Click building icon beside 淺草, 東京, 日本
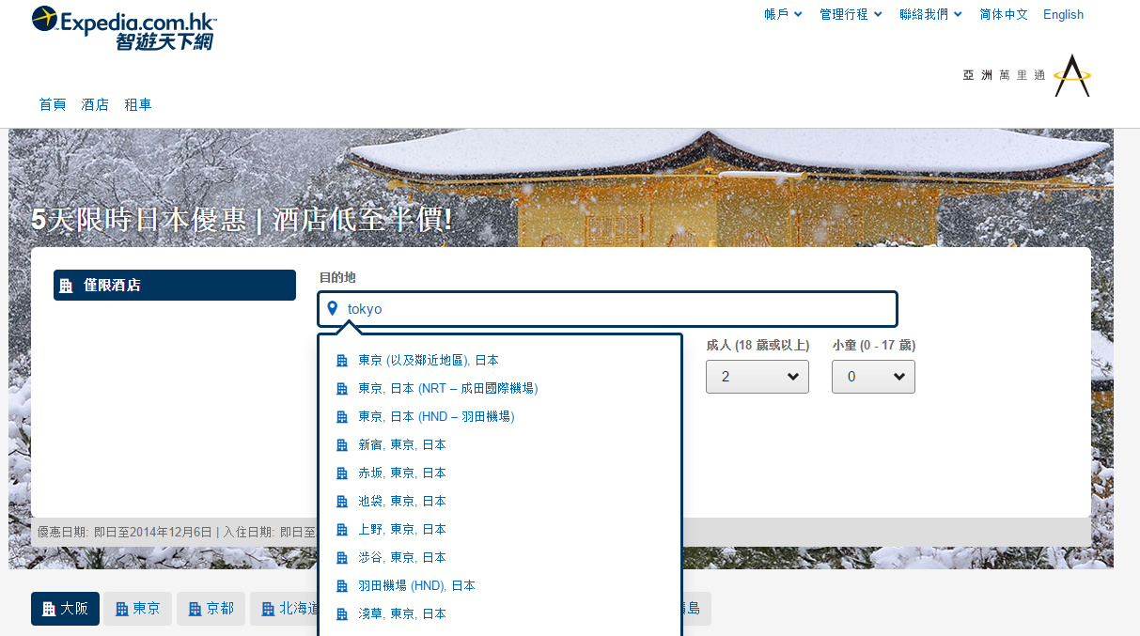 tap(342, 614)
